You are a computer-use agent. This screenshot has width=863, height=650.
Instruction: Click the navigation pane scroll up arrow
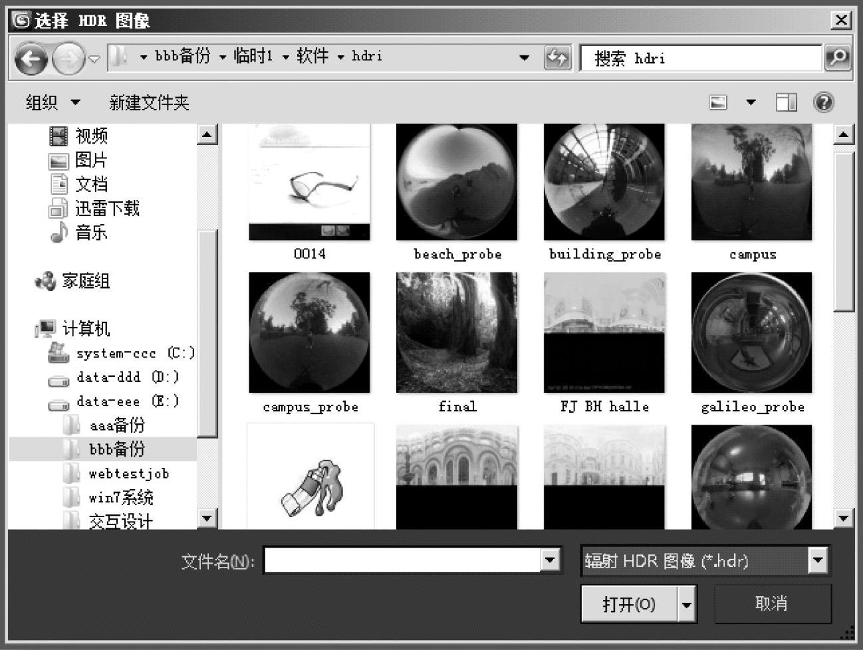[x=207, y=135]
